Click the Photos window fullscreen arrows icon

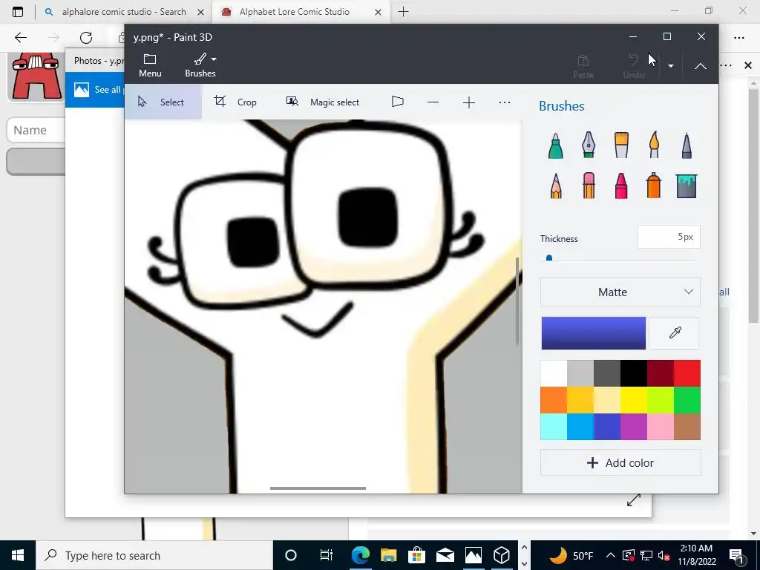point(634,500)
